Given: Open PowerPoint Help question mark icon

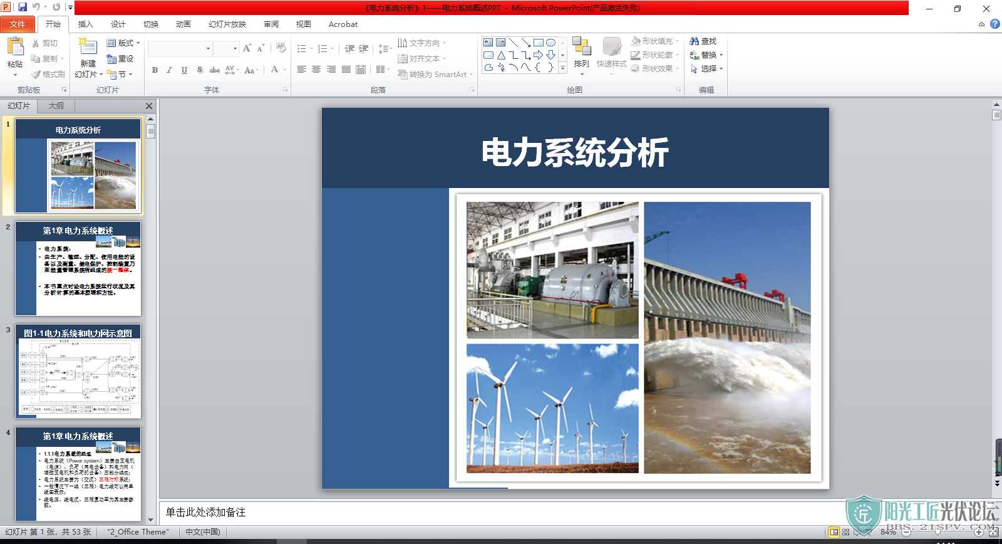Looking at the screenshot, I should pos(994,24).
